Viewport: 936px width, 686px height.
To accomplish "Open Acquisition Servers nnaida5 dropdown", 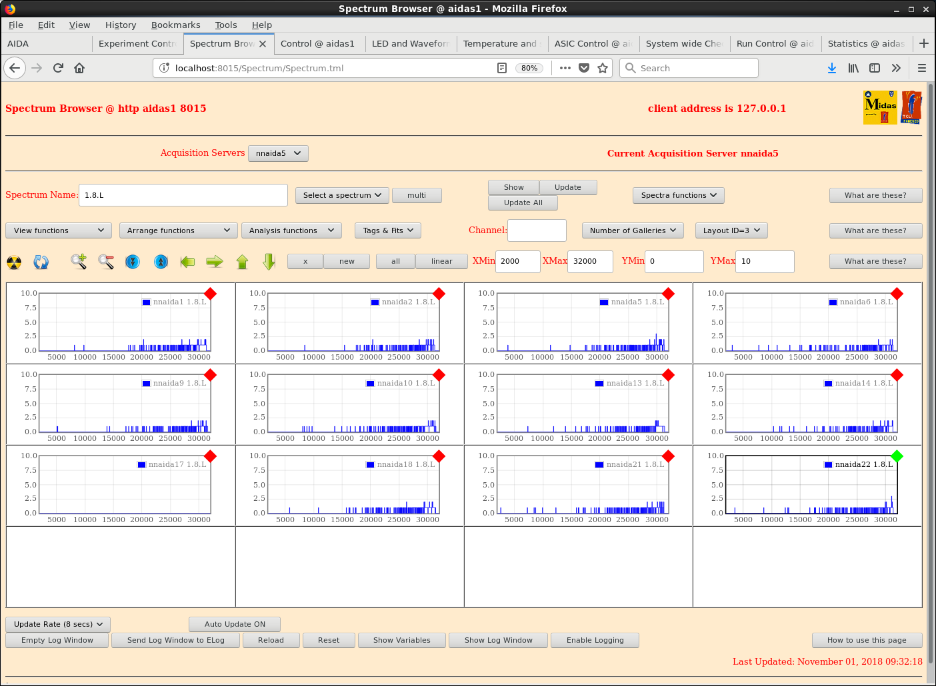I will pyautogui.click(x=278, y=153).
